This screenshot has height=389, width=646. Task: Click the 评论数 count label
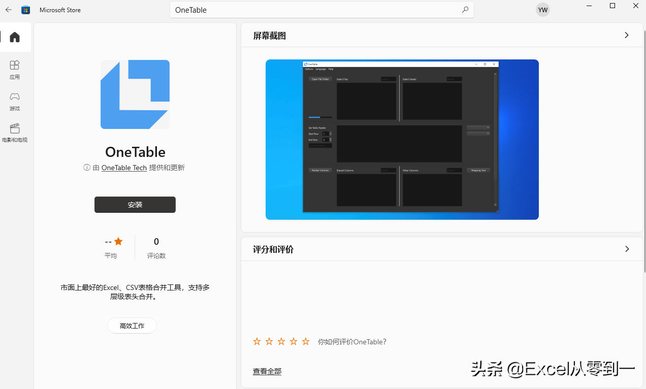[x=156, y=255]
